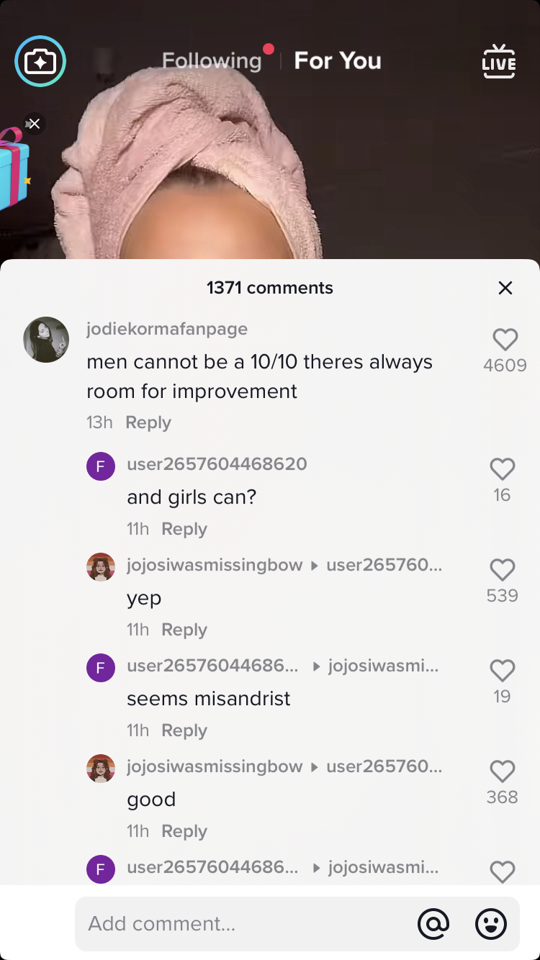
Task: Open jojosiwasmissingbow avatar beside 'yep'
Action: tap(101, 567)
